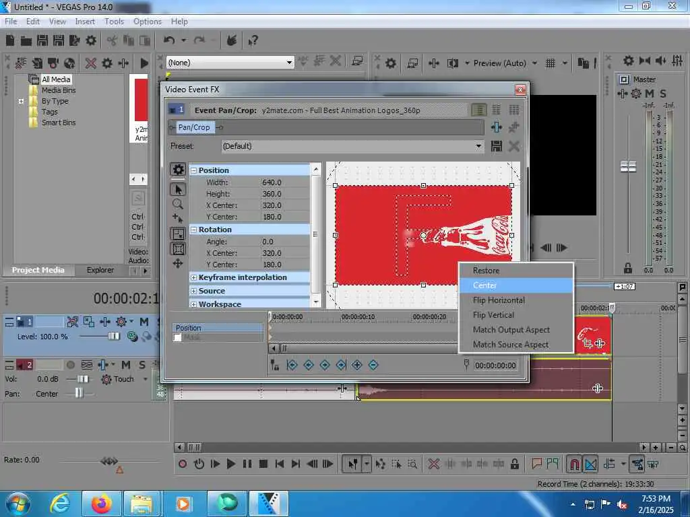Go to first keyframe button
Image resolution: width=690 pixels, height=517 pixels.
[292, 365]
